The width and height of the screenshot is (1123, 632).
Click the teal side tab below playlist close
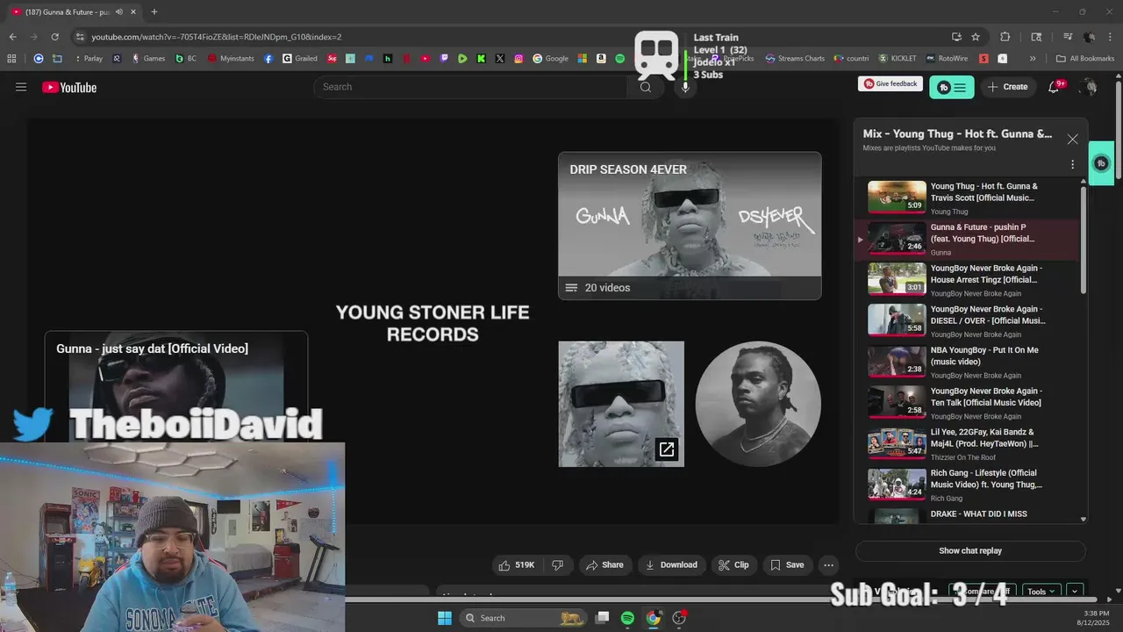point(1101,163)
